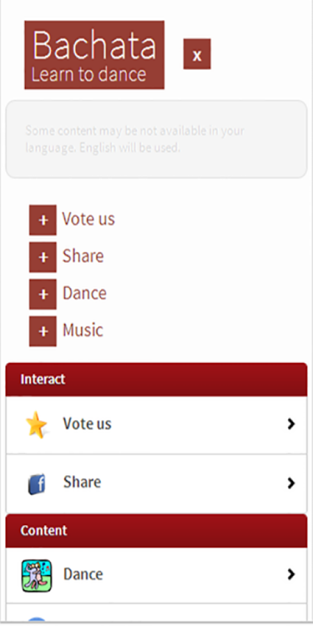Click the English language notice box
This screenshot has width=313, height=626.
click(156, 139)
